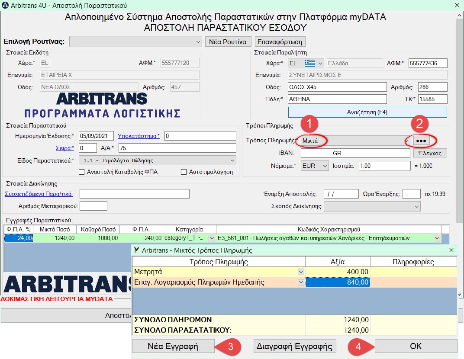This screenshot has height=359, width=464.
Task: Open the Κατηγορία dropdown in the invoice row
Action: point(212,238)
